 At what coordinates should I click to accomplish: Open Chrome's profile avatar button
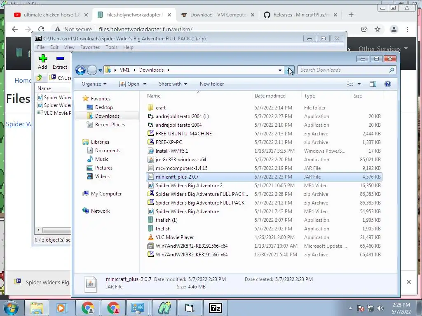tap(394, 29)
